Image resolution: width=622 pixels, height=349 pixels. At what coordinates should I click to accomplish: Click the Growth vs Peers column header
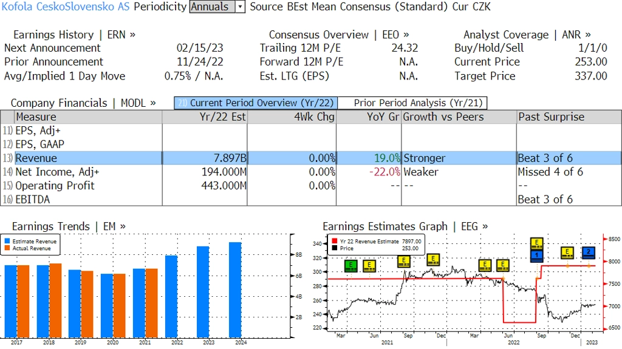pos(459,117)
